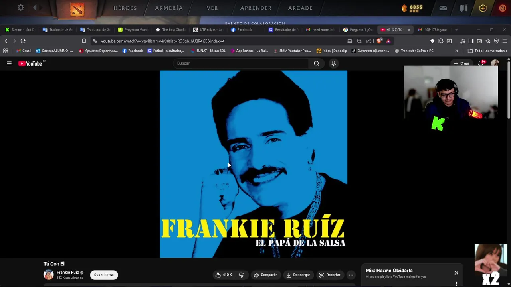Open the YouTube account avatar menu
Screen dimensions: 511x287
495,63
